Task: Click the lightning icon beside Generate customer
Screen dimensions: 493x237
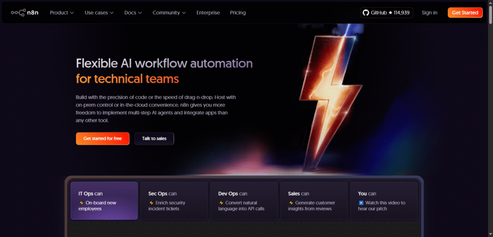Action: 291,203
